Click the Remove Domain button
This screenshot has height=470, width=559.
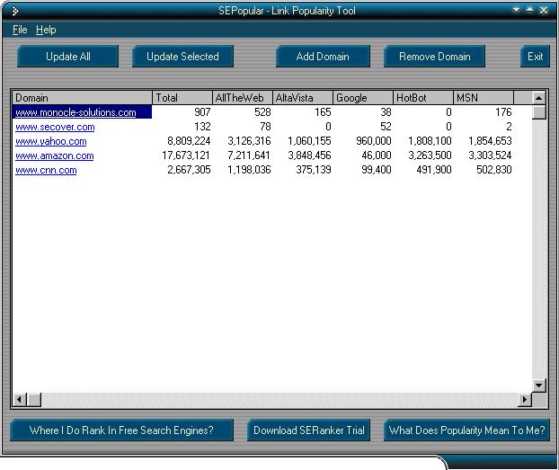pyautogui.click(x=435, y=57)
